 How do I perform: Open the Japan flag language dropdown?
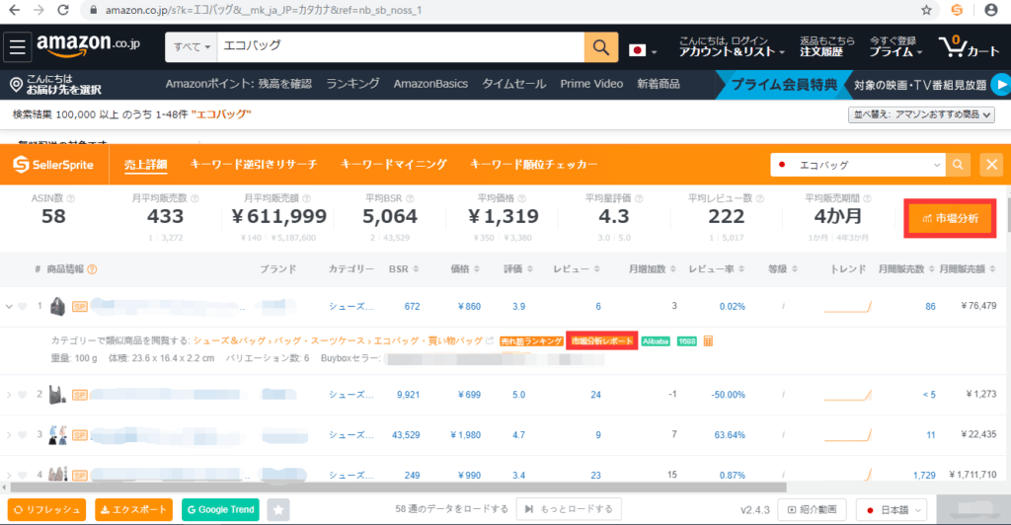click(642, 50)
